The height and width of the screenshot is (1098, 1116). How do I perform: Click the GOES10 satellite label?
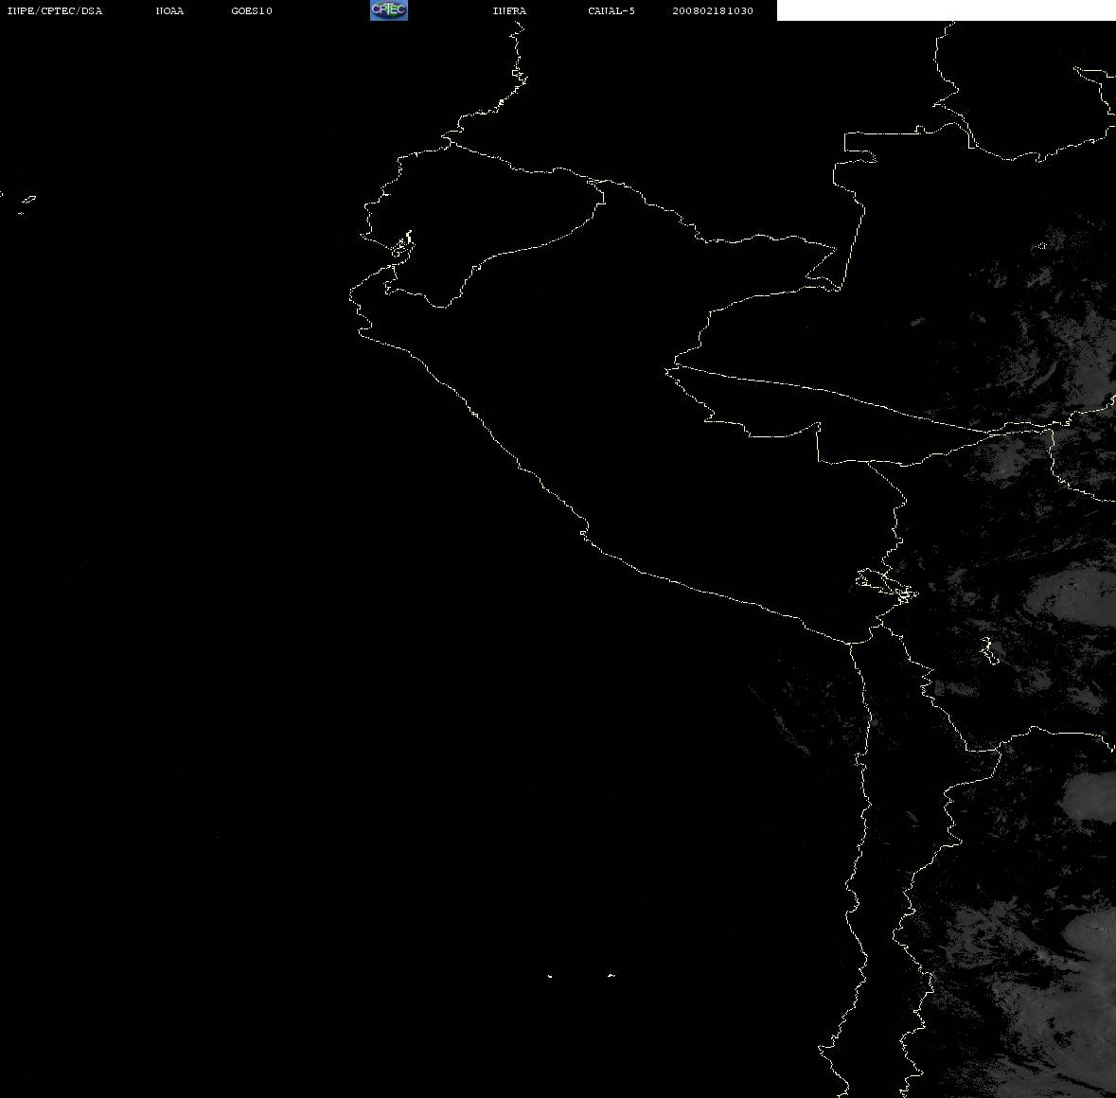coord(252,10)
